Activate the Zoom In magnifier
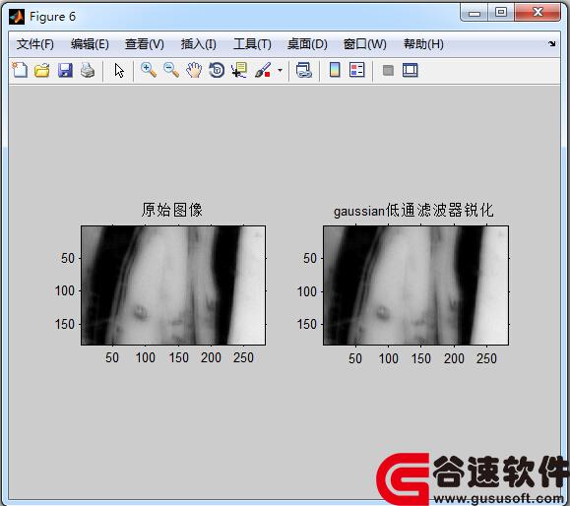Image resolution: width=570 pixels, height=506 pixels. [149, 70]
